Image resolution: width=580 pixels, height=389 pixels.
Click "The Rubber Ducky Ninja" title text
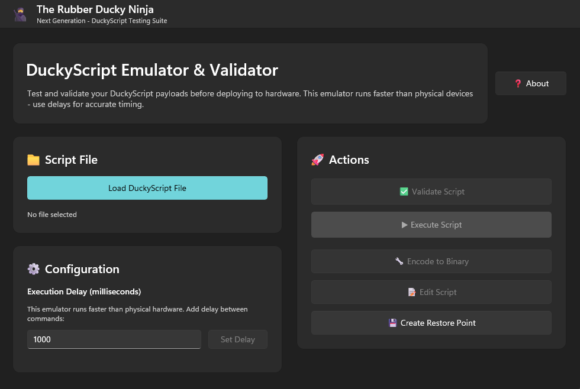[95, 9]
